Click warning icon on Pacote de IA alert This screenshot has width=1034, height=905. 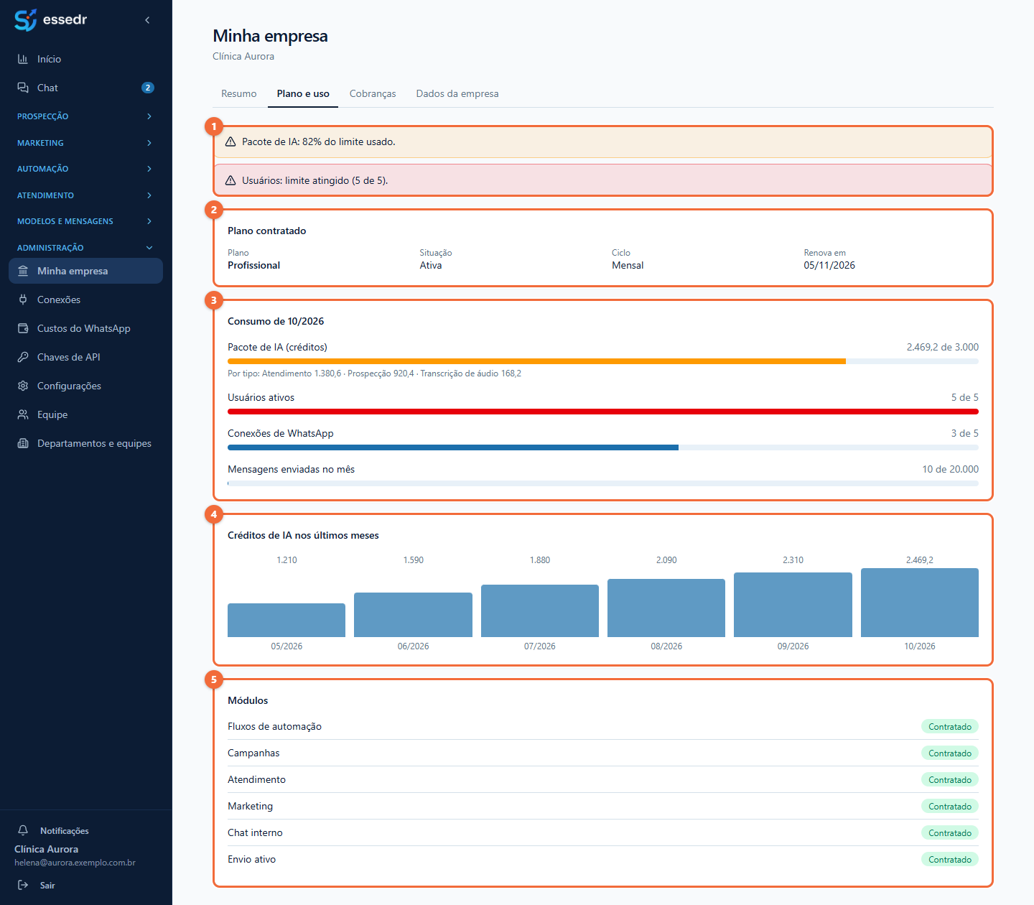(230, 142)
